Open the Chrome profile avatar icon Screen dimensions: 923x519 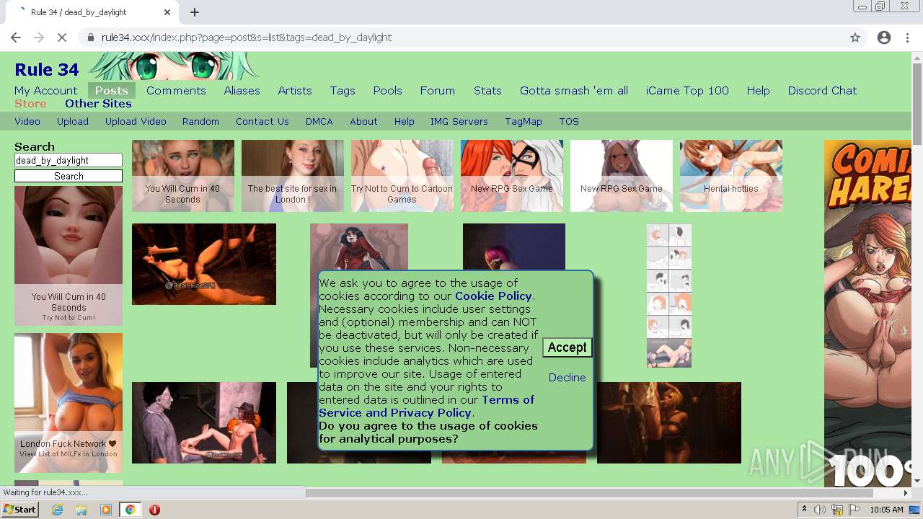[x=884, y=37]
